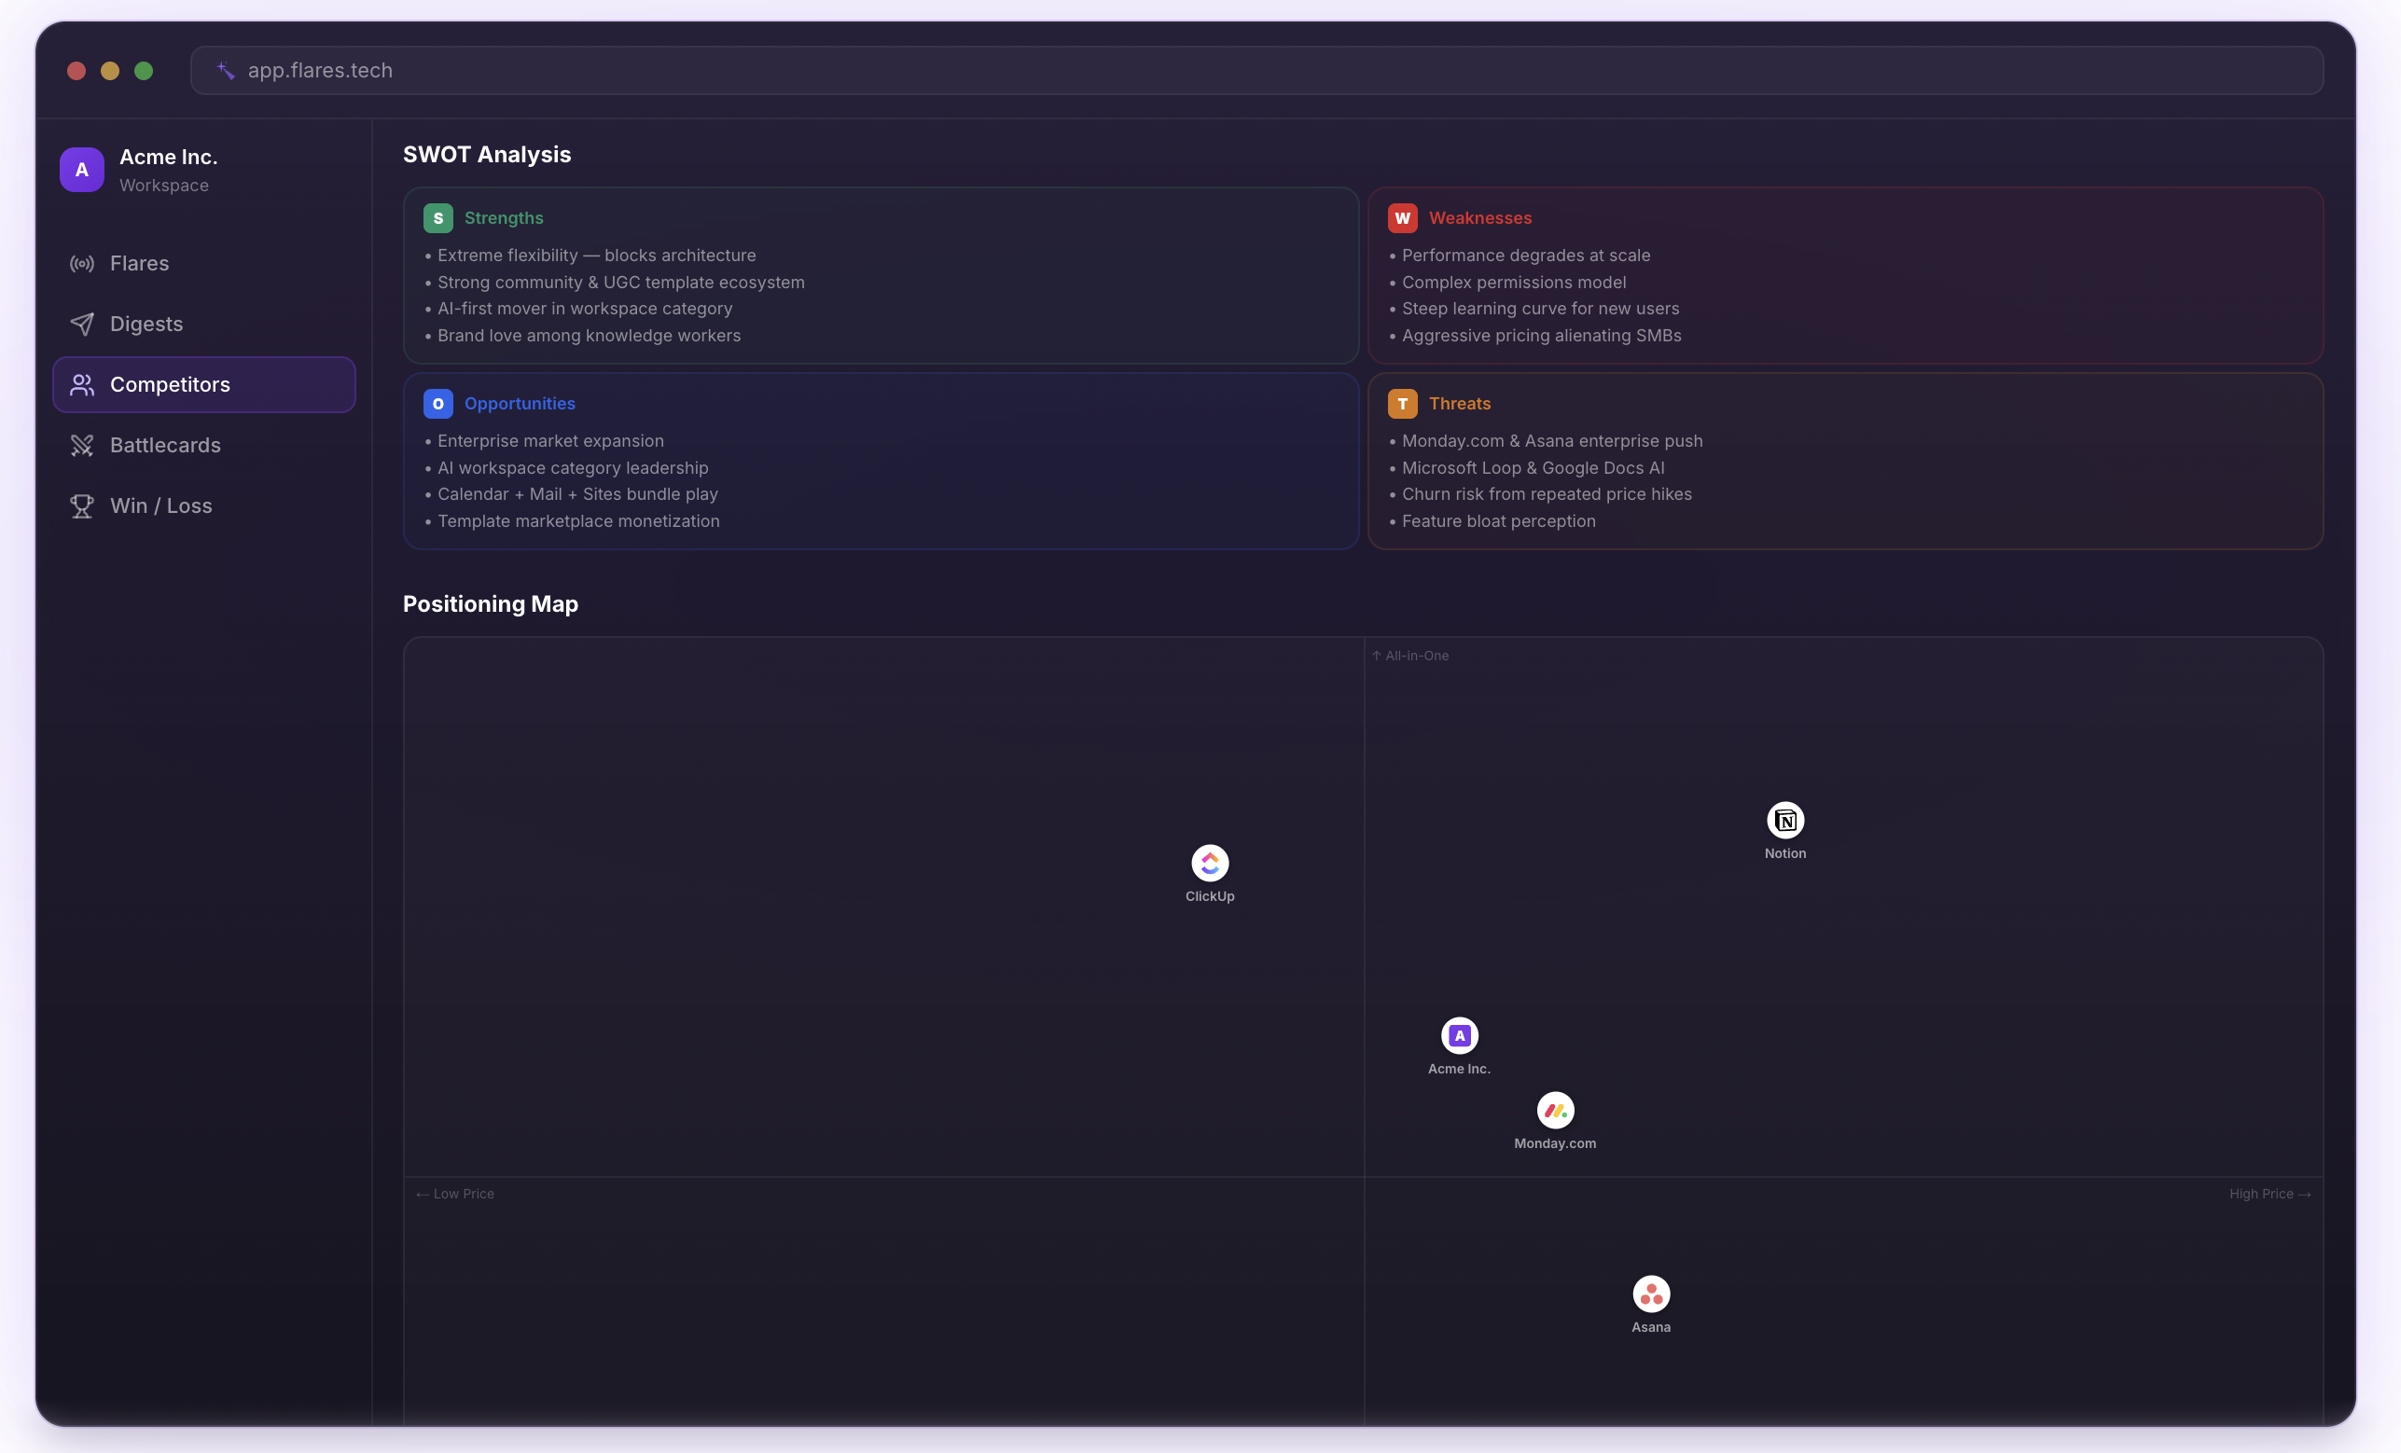This screenshot has height=1453, width=2401.
Task: Click the red W Weaknesses badge
Action: (x=1402, y=217)
